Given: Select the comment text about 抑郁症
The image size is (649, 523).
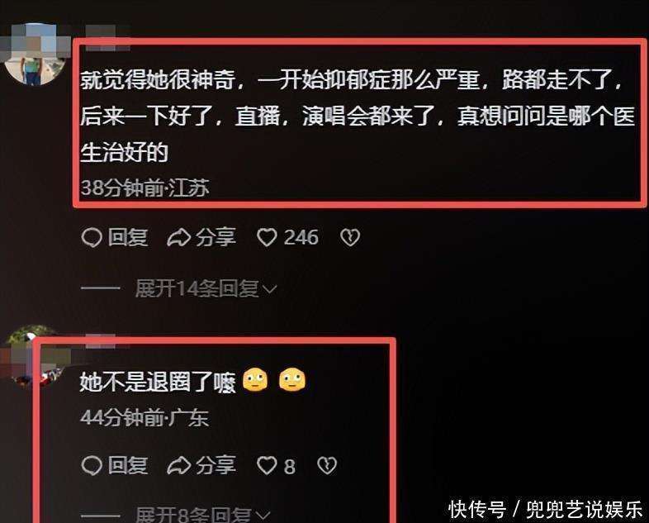Looking at the screenshot, I should click(358, 116).
